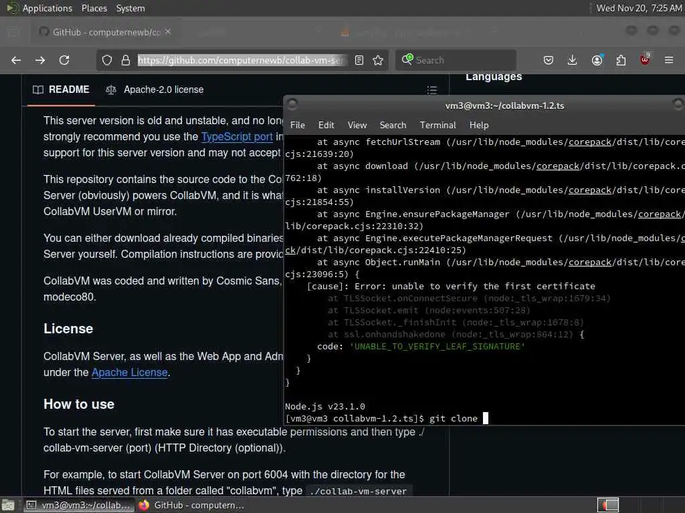Open terminal Help menu
Screen dimensions: 685x513
tap(479, 125)
